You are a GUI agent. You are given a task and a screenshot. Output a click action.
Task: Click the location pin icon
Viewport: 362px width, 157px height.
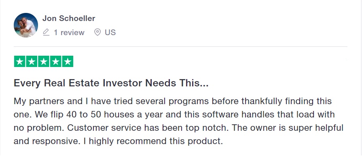coord(97,32)
